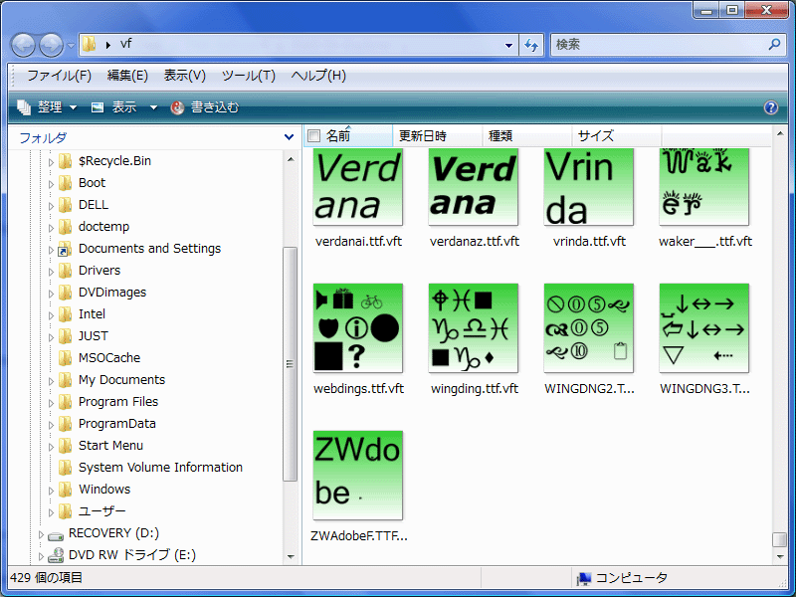
Task: Collapse the フォルダ pane chevron
Action: [289, 137]
